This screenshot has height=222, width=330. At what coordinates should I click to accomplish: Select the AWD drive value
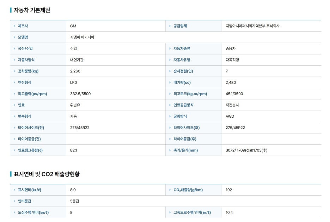pos(230,117)
